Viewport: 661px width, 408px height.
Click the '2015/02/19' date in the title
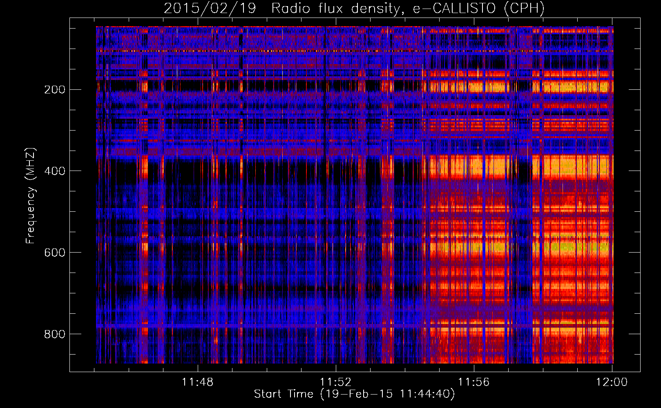click(210, 9)
